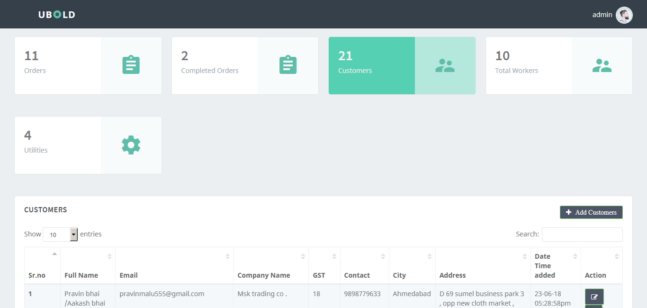Click the Completed Orders clipboard icon
This screenshot has height=308, width=647.
(x=288, y=65)
